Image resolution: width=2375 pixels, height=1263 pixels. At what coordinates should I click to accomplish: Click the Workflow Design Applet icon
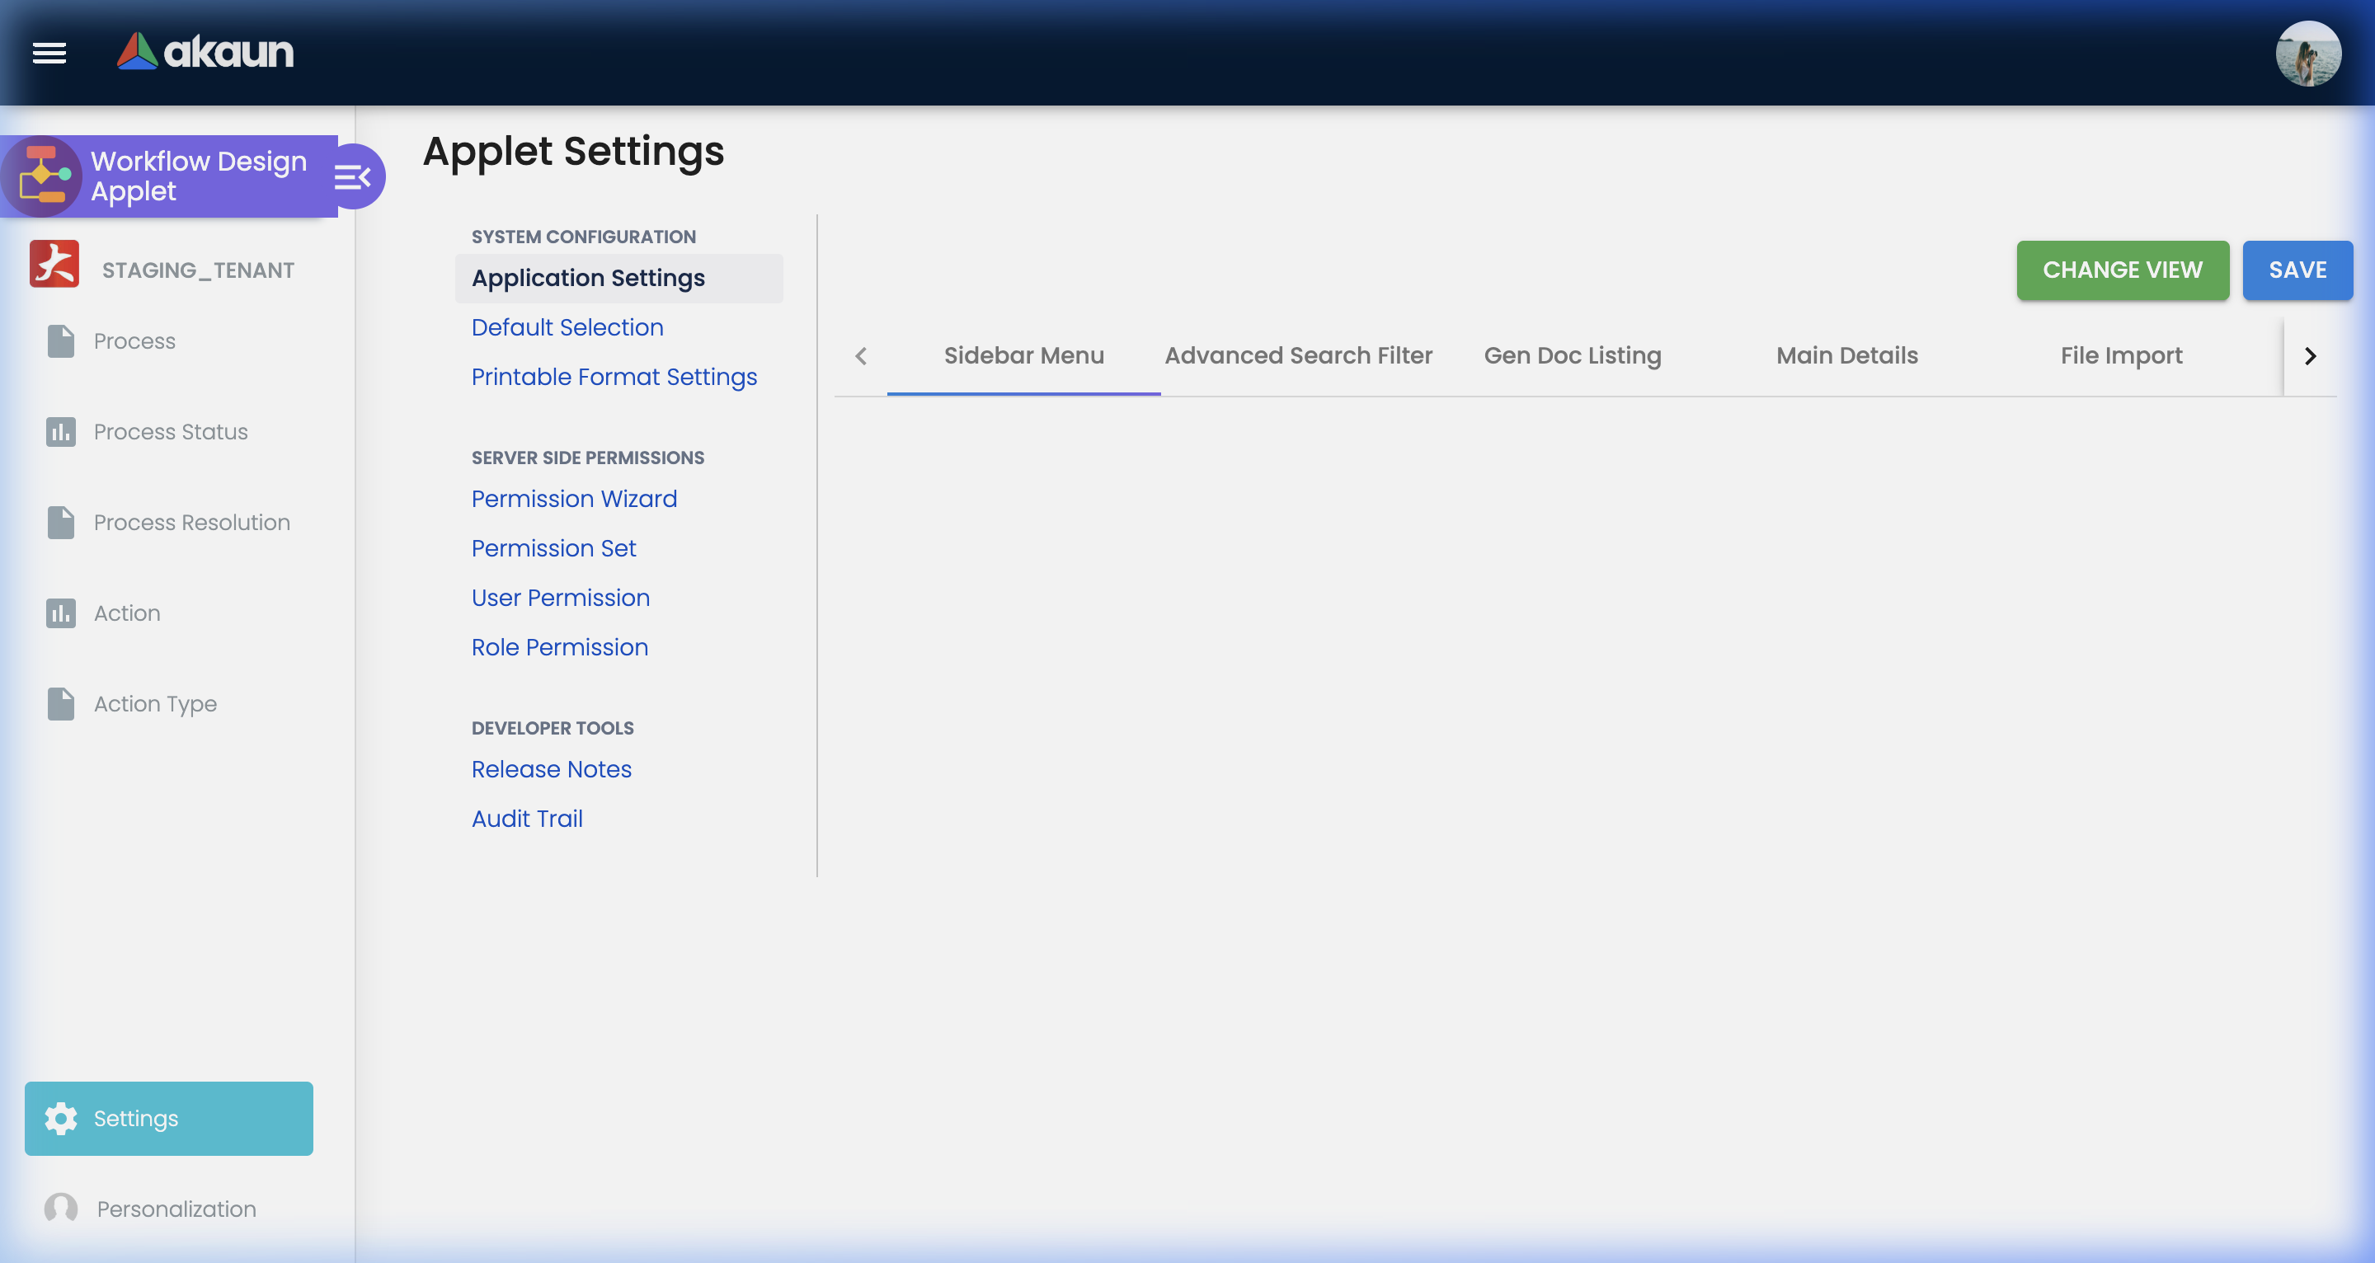click(41, 175)
